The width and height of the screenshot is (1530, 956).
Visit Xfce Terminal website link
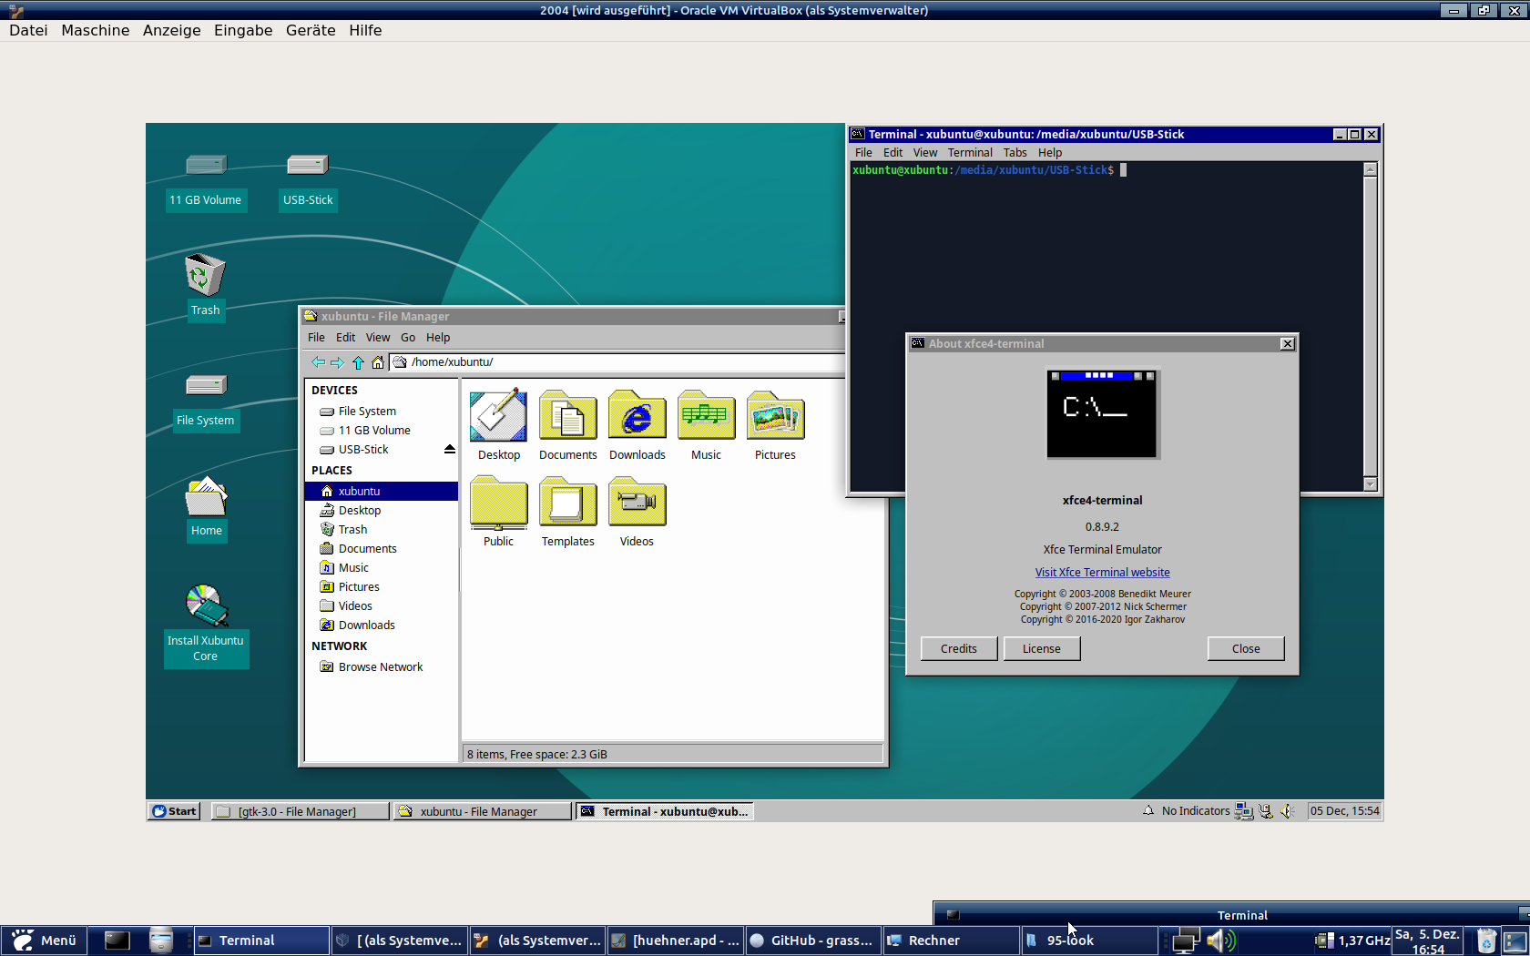click(1102, 573)
